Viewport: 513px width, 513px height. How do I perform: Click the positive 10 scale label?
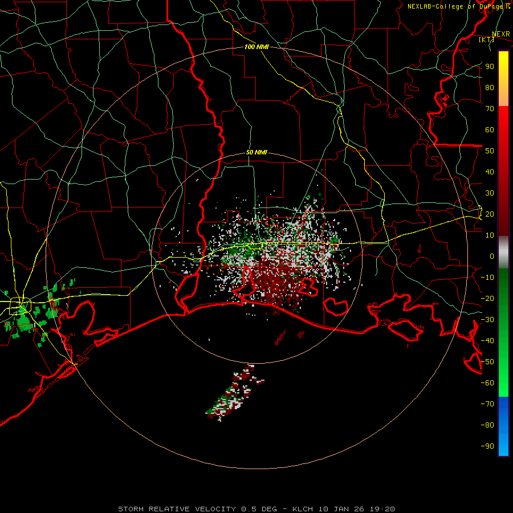pyautogui.click(x=490, y=235)
